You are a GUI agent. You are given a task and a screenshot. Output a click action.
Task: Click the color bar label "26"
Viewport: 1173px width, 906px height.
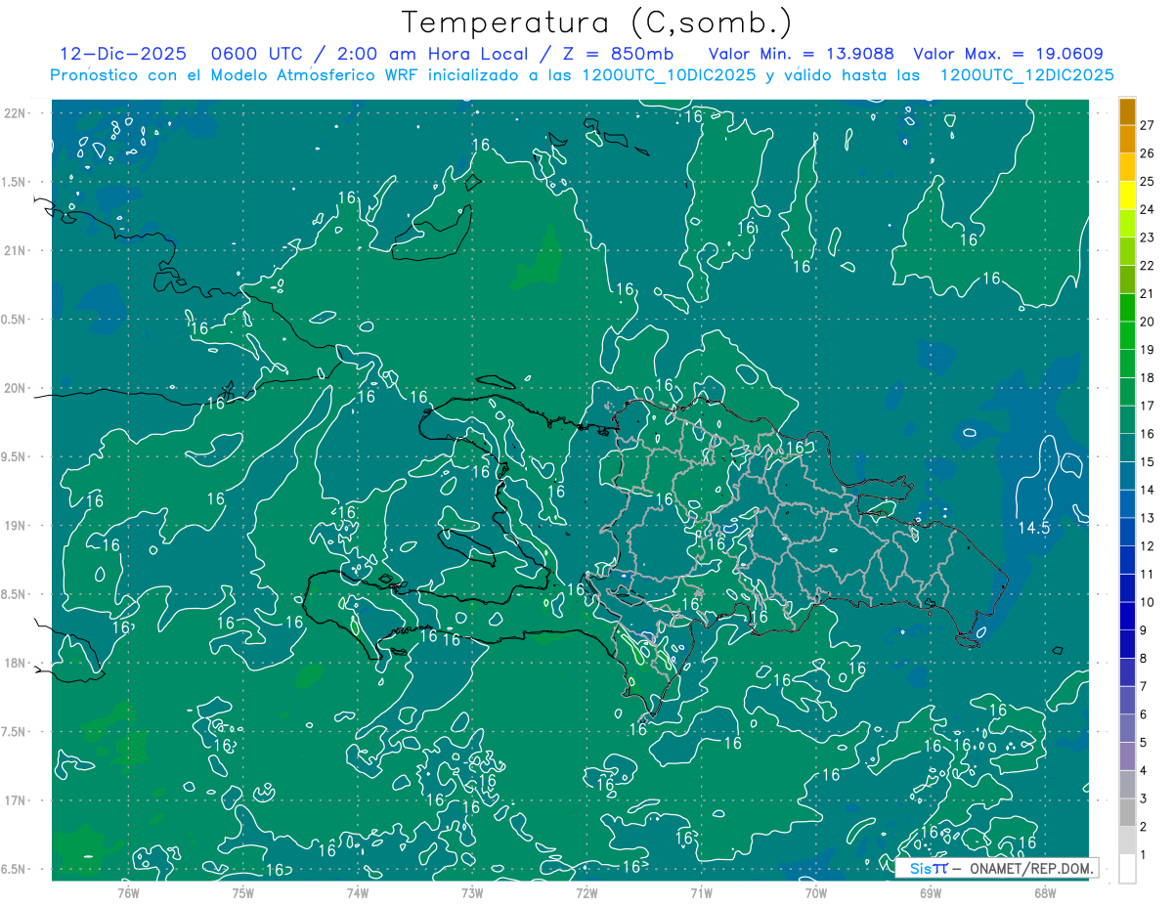click(1148, 153)
